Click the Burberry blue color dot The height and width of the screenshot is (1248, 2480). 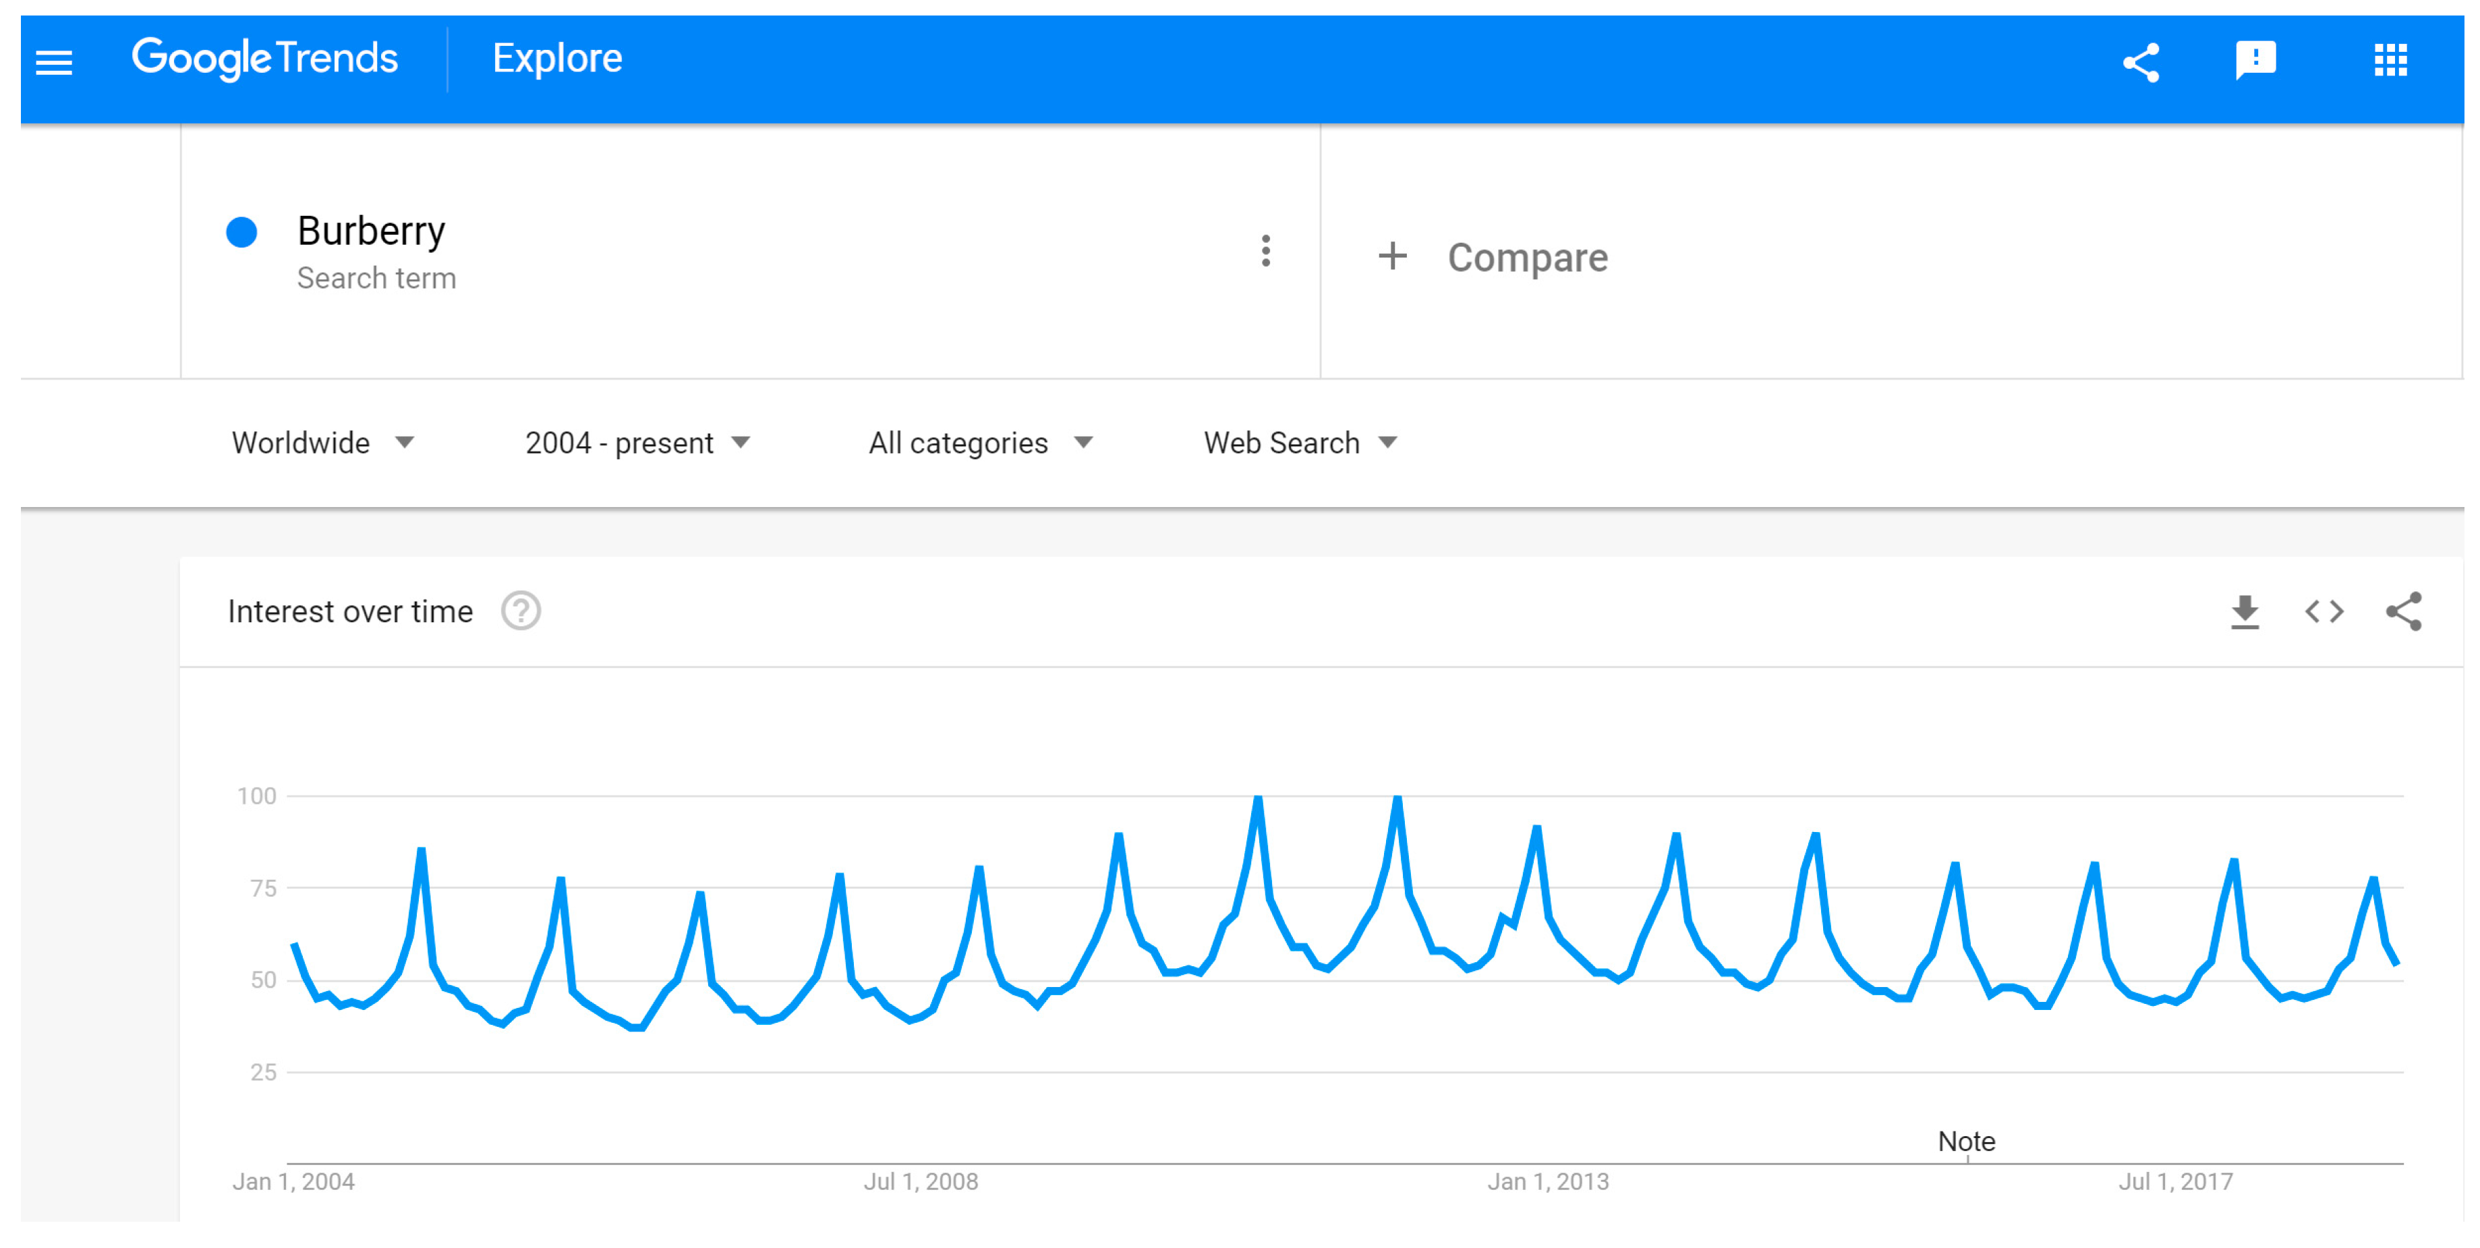click(241, 232)
